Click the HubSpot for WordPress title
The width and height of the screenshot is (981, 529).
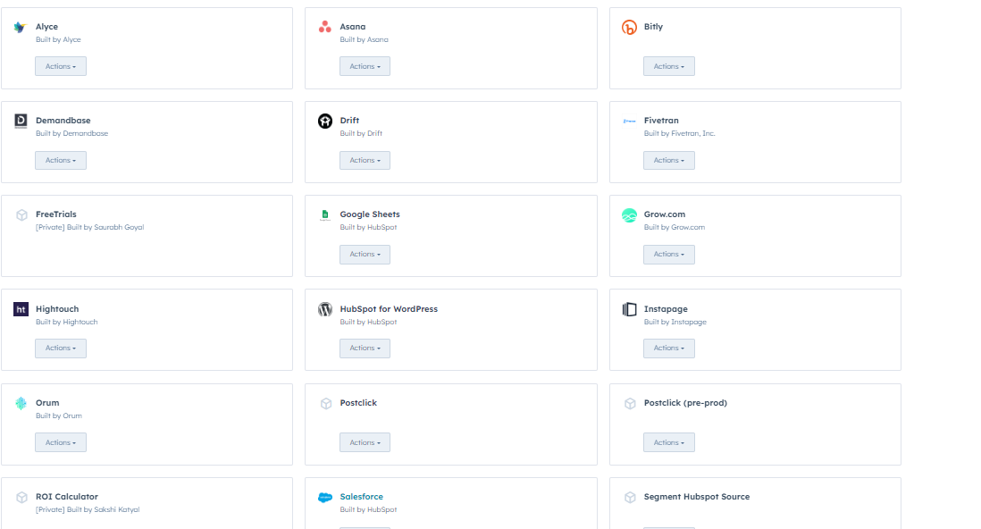[x=389, y=309]
